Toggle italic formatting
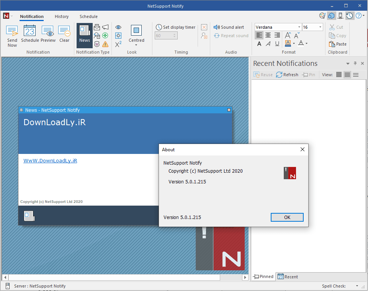 [268, 44]
